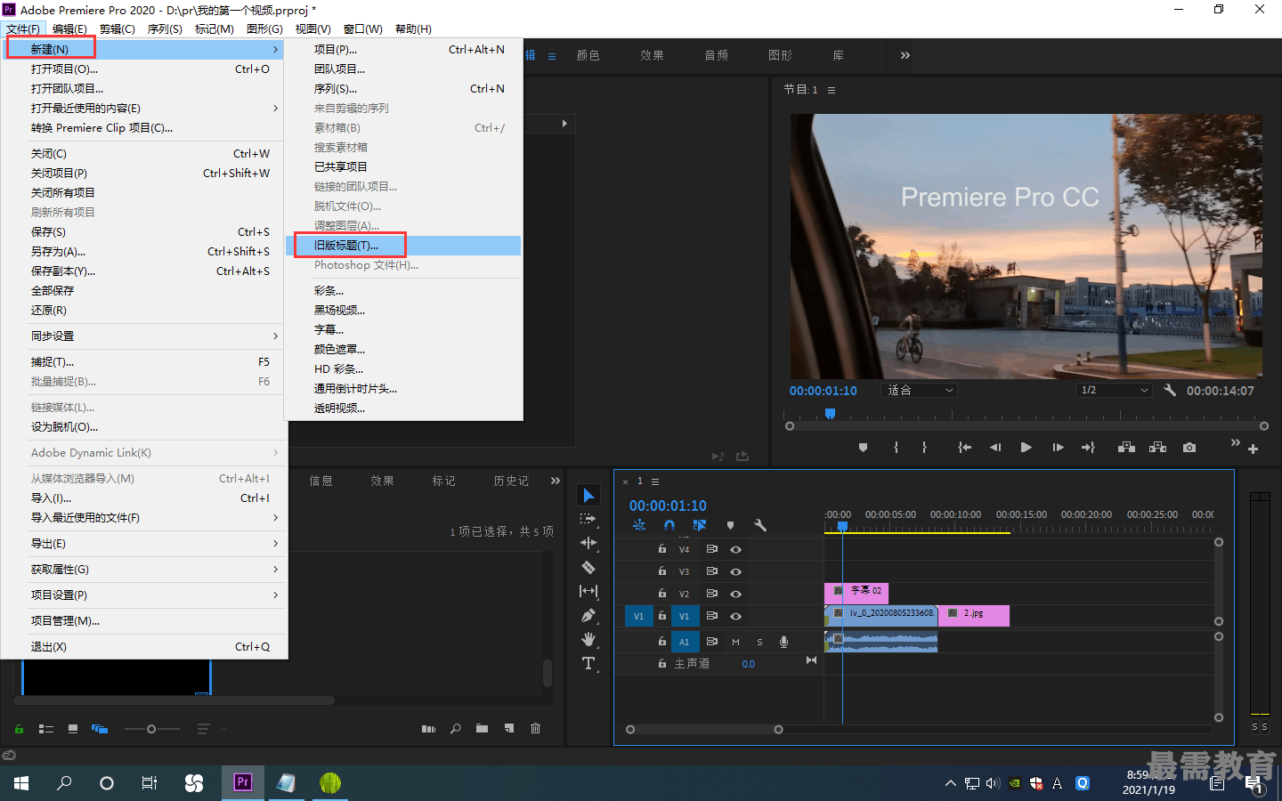Select the Hand tool
This screenshot has height=801, width=1282.
(x=588, y=639)
